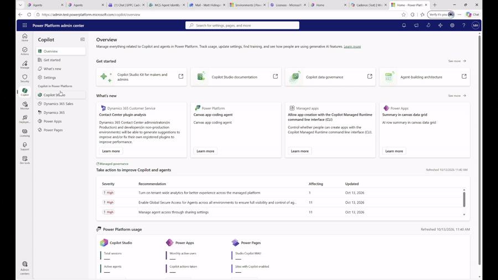Select What's new in Copilot menu
The height and width of the screenshot is (280, 498).
61,69
